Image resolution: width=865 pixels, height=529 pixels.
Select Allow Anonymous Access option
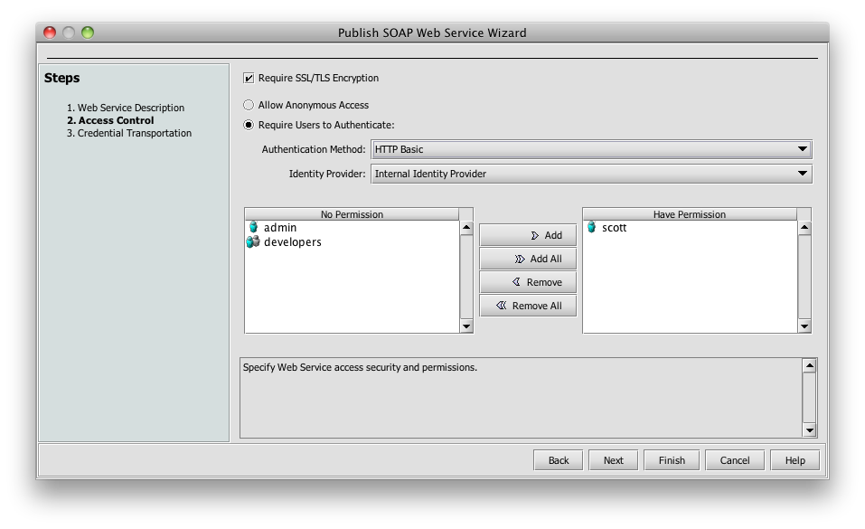tap(249, 105)
